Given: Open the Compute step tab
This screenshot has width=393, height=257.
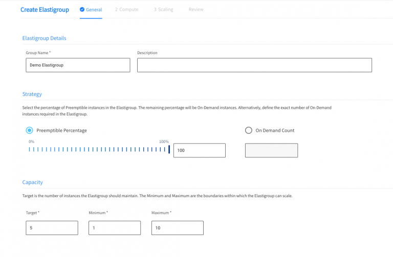Looking at the screenshot, I should [x=126, y=10].
